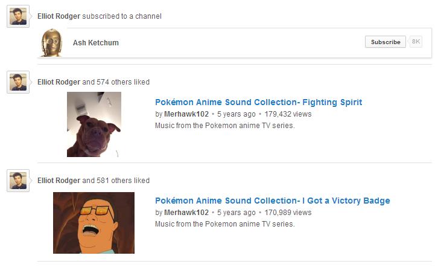Image resolution: width=438 pixels, height=267 pixels.
Task: Click the 8K subscriber count badge
Action: tap(416, 42)
